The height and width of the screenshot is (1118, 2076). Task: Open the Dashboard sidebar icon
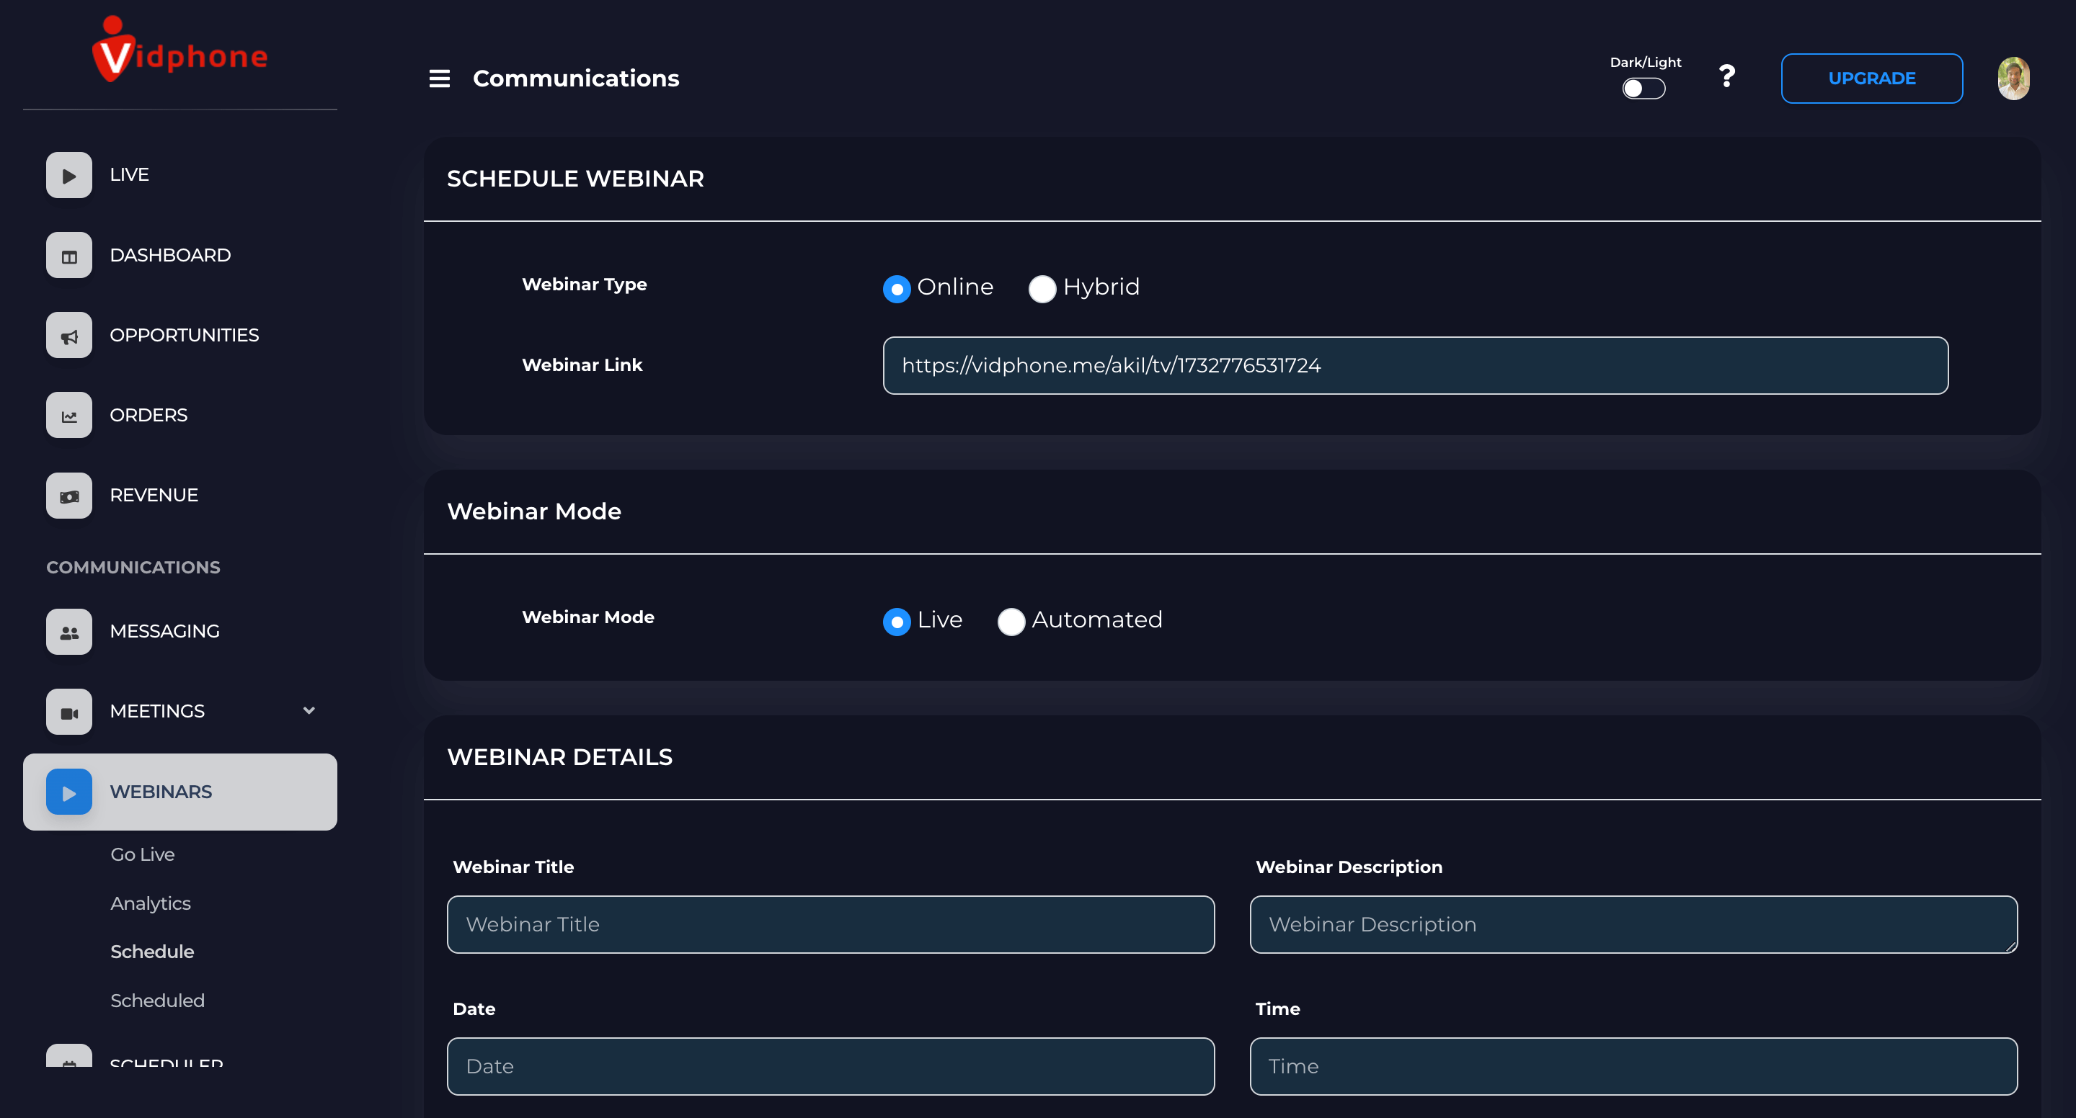pos(69,255)
